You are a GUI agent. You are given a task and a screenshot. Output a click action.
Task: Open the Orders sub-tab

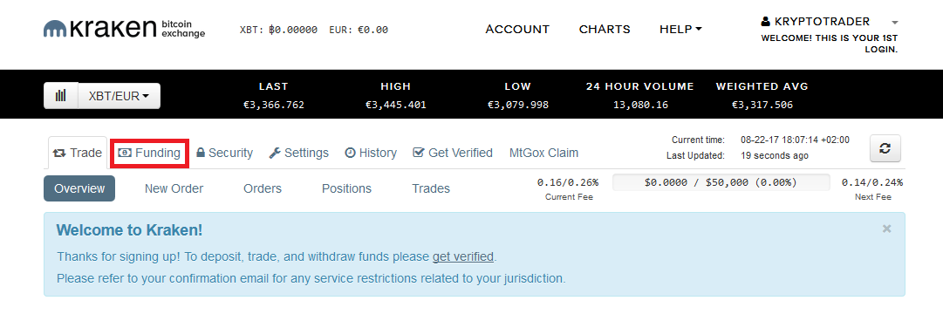(263, 188)
